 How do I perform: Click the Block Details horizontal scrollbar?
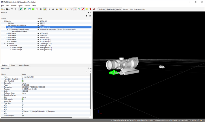tap(36, 118)
